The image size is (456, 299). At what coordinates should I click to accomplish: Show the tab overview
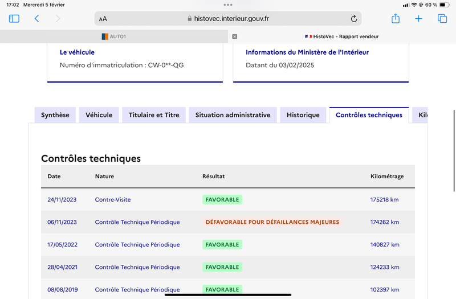click(442, 19)
